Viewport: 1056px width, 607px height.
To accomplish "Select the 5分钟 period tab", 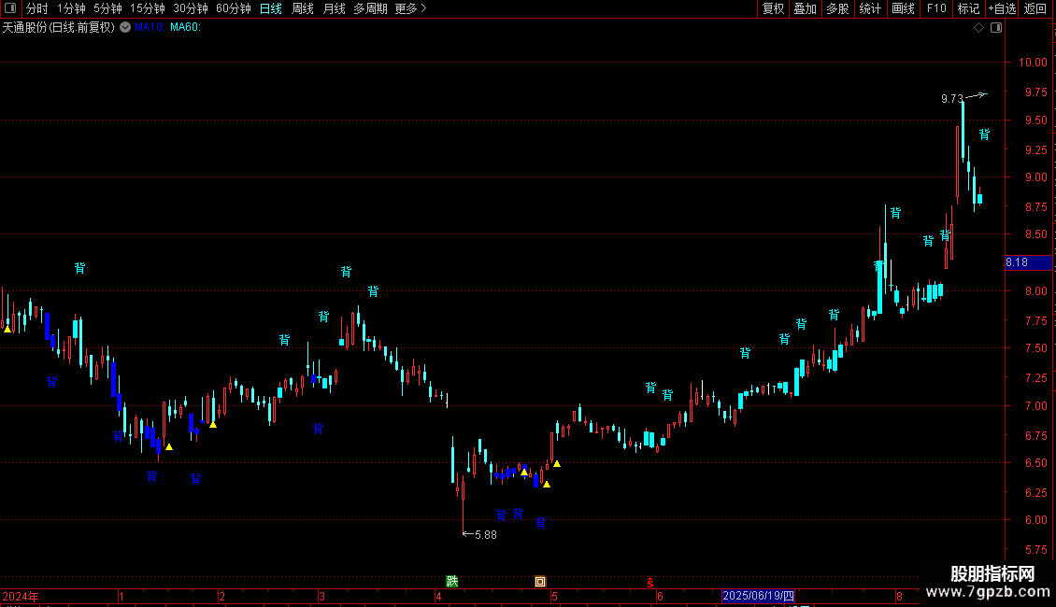I will pos(107,8).
